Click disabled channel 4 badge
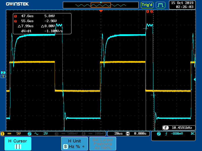 point(84,134)
